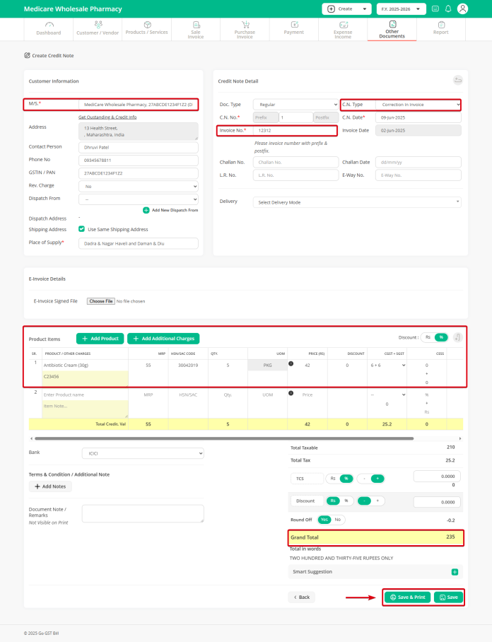Click the messages icon in header
Screen dimensions: 492x642
point(435,9)
